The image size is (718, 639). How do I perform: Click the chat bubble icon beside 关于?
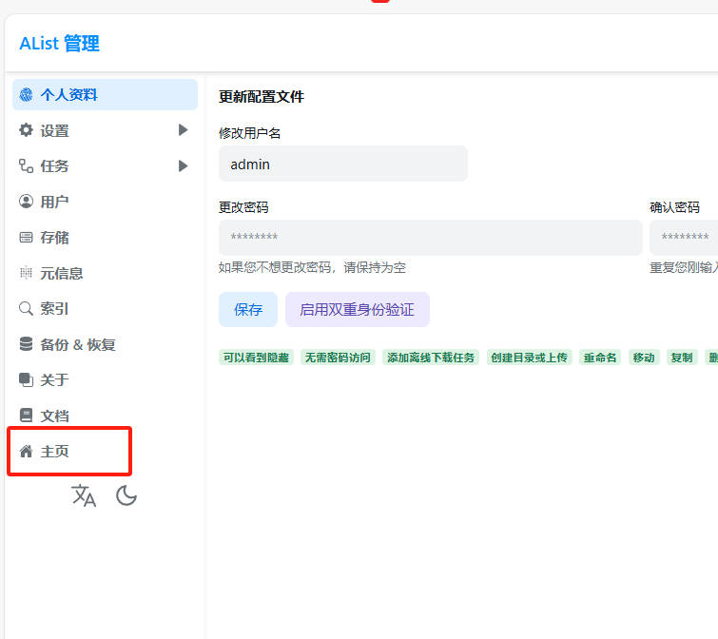(26, 380)
